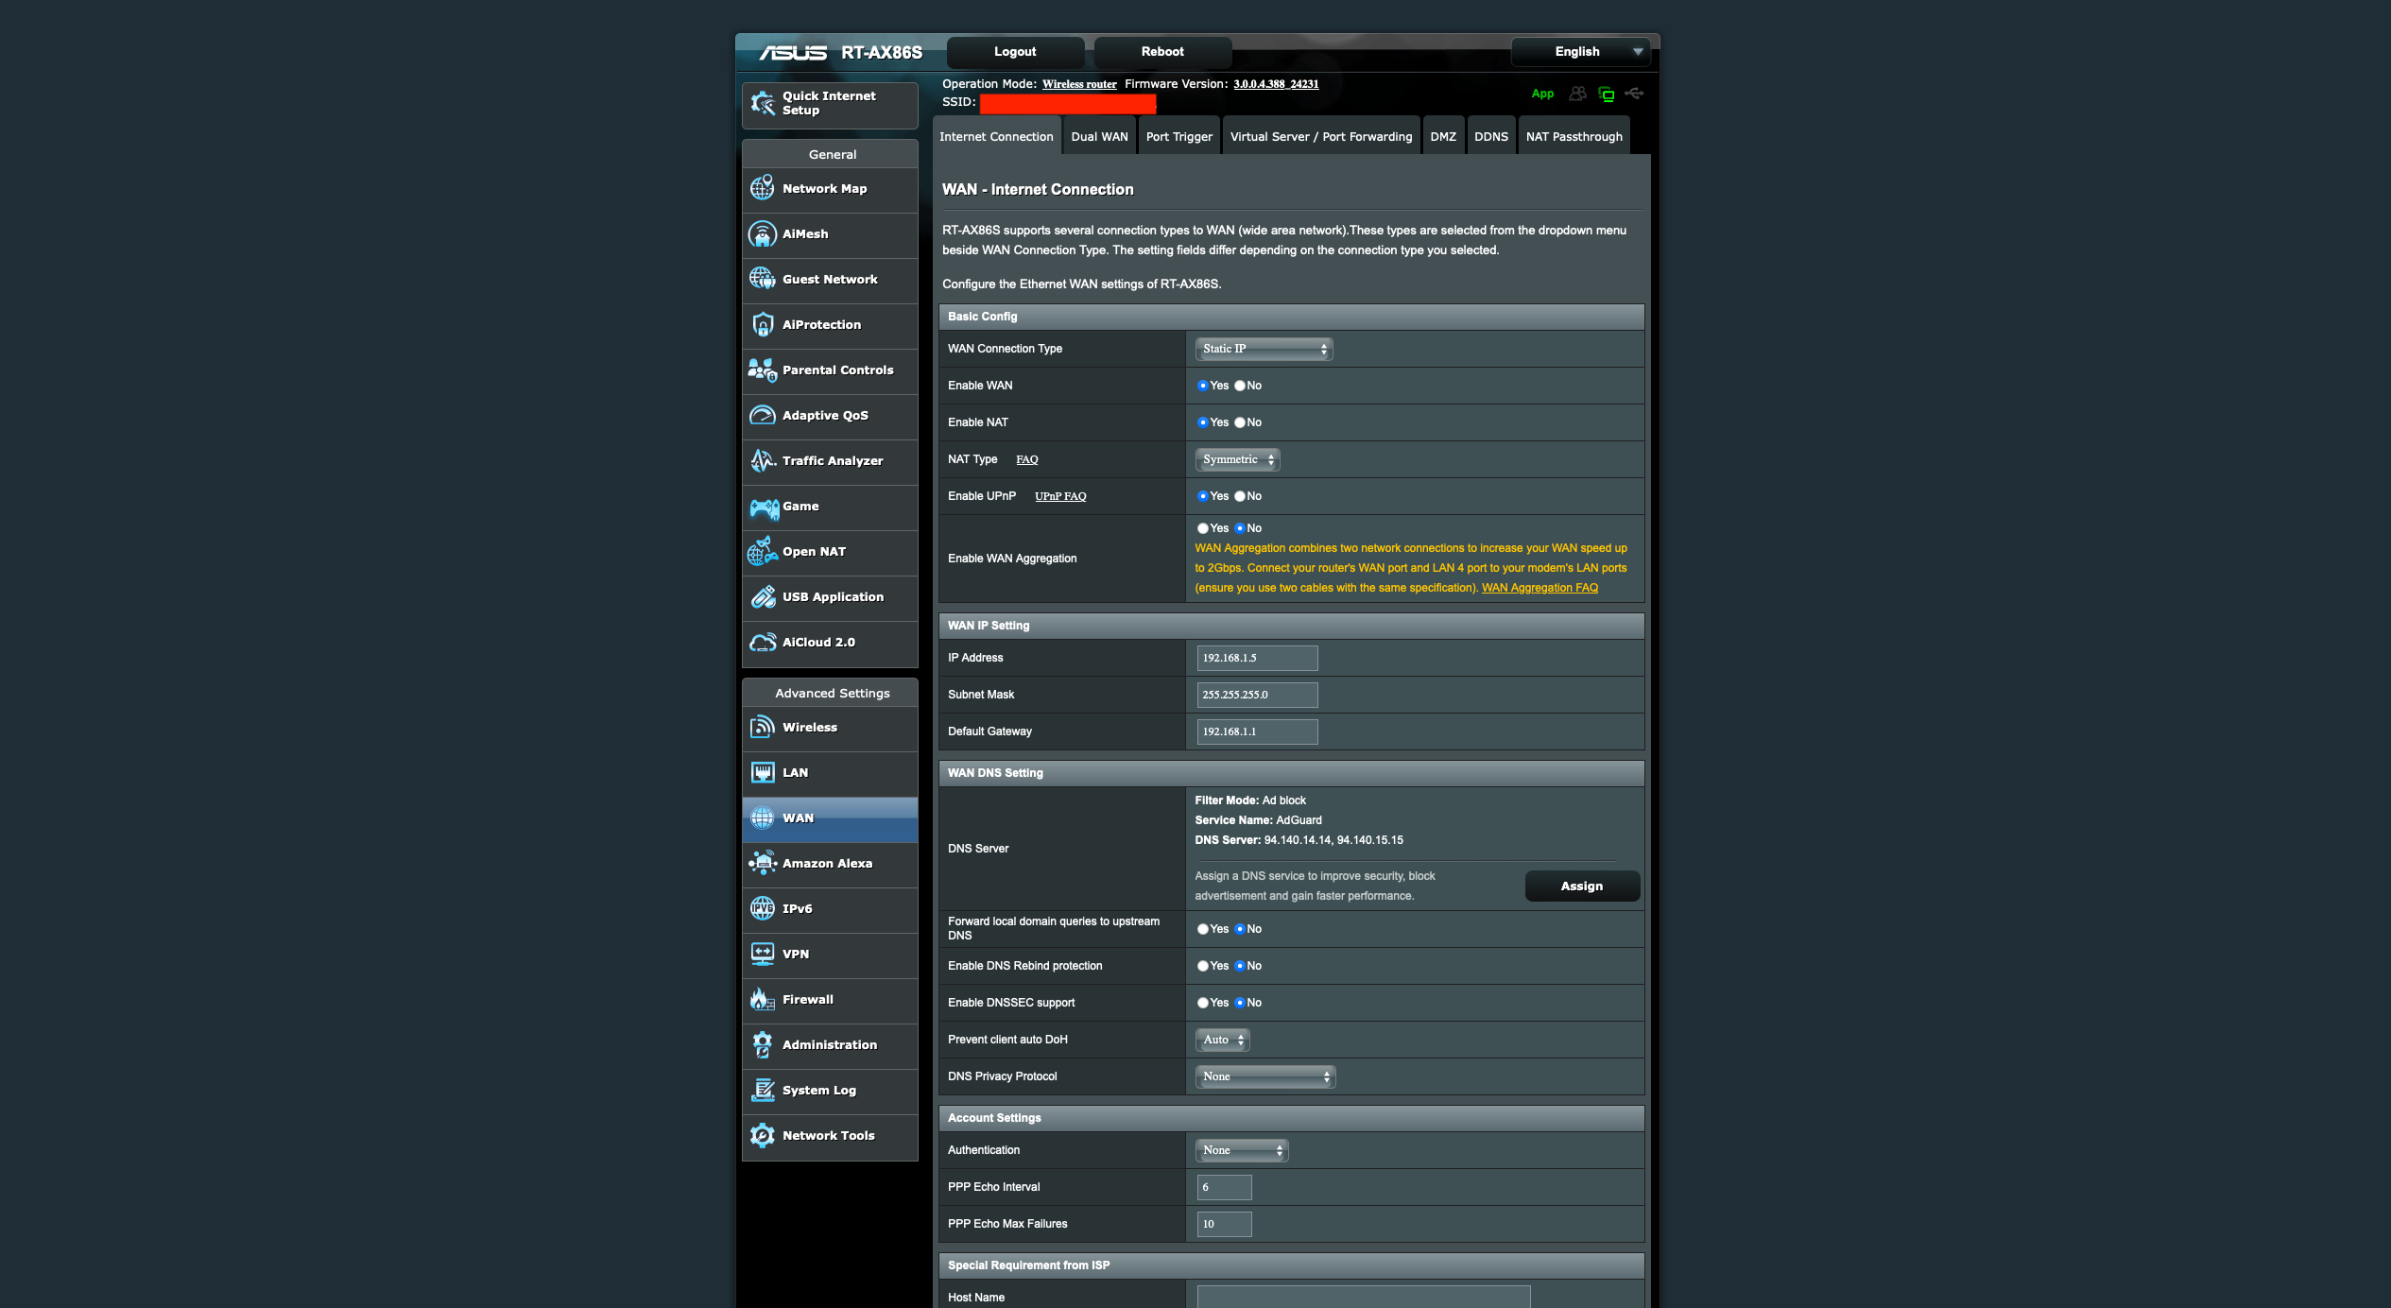Open the WAN Connection Type dropdown
The image size is (2391, 1308).
click(1263, 349)
